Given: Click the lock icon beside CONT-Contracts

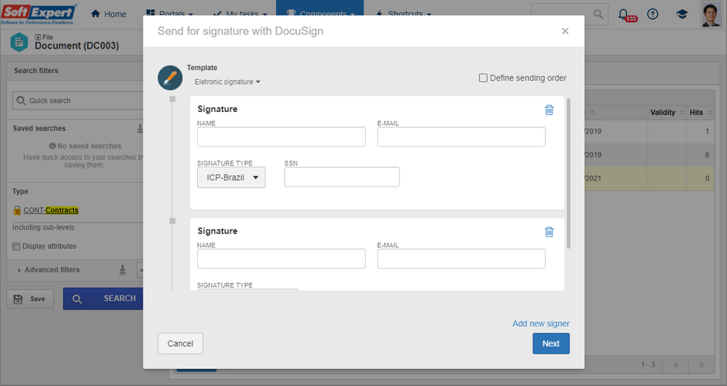Looking at the screenshot, I should tap(17, 210).
